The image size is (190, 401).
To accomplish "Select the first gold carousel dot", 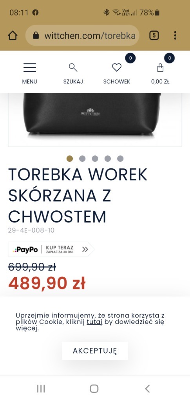I will click(x=70, y=159).
